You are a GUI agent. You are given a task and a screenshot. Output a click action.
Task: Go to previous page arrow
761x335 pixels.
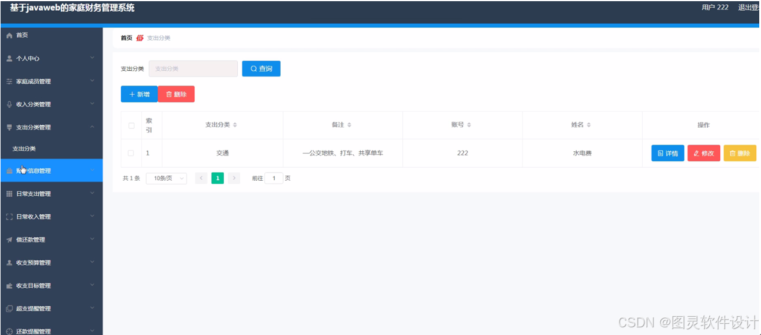201,178
